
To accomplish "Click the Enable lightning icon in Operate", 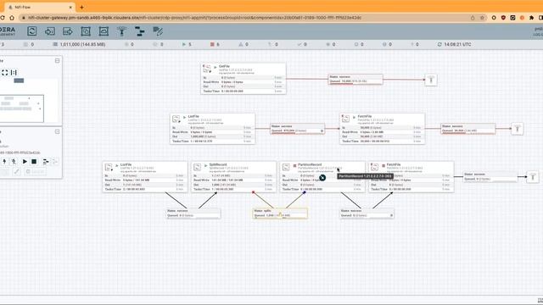I will pyautogui.click(x=4, y=162).
